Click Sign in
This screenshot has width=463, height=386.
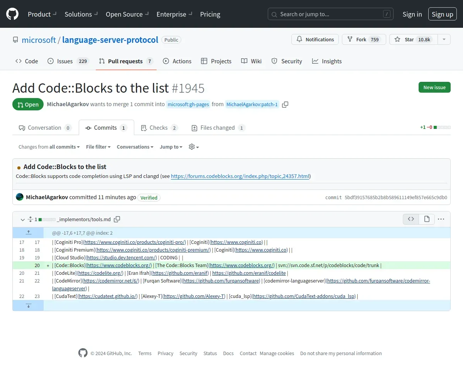[x=412, y=14]
